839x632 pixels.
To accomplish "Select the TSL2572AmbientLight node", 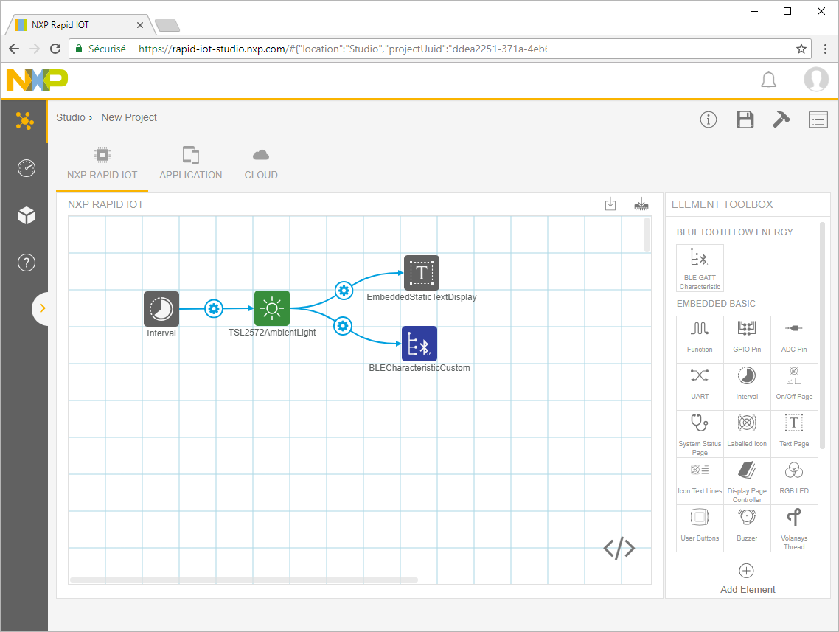I will click(271, 308).
